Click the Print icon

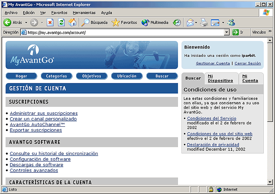click(x=204, y=22)
